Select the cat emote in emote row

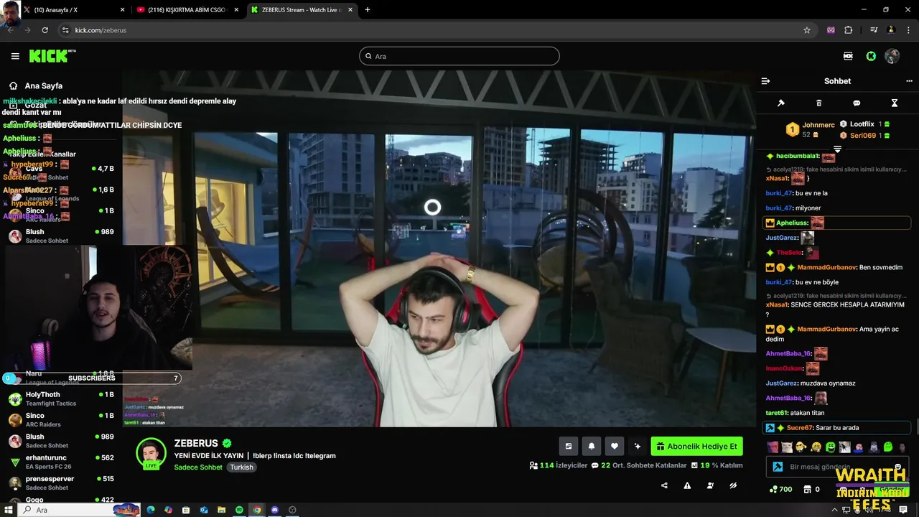pyautogui.click(x=787, y=447)
